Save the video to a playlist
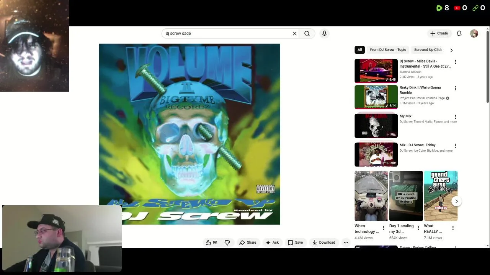 click(295, 243)
